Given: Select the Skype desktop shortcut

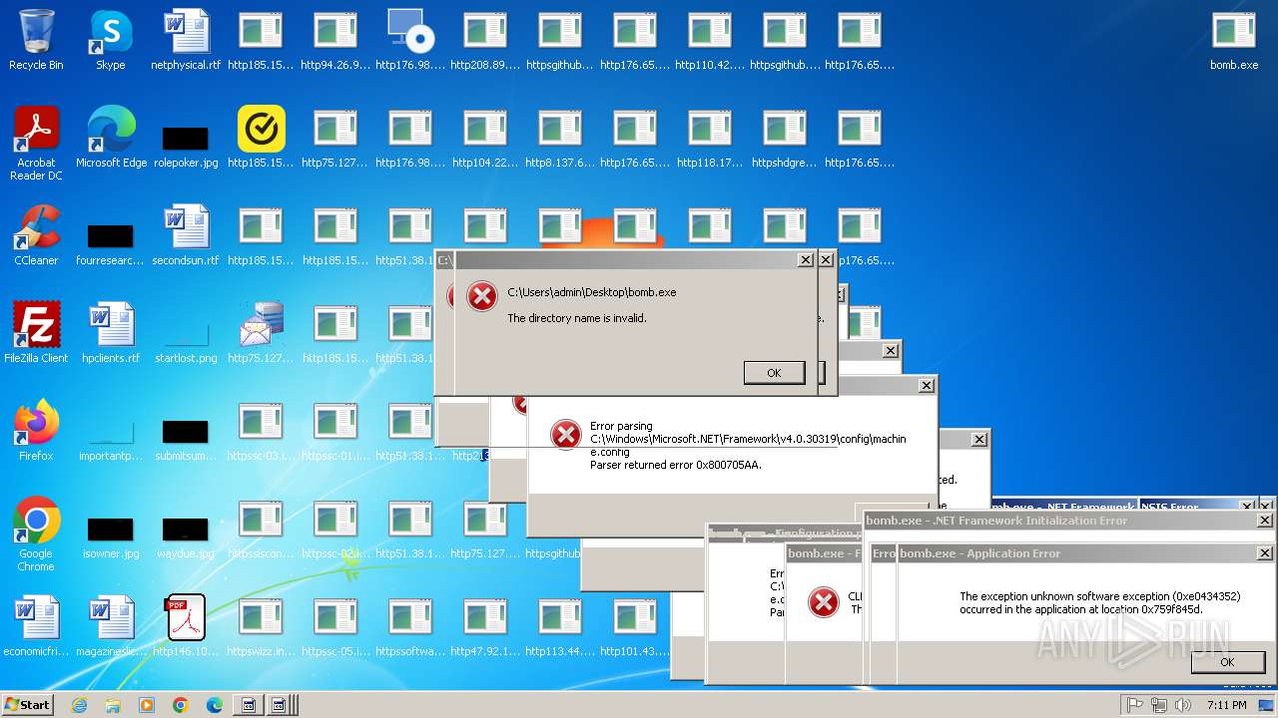Looking at the screenshot, I should click(x=111, y=40).
